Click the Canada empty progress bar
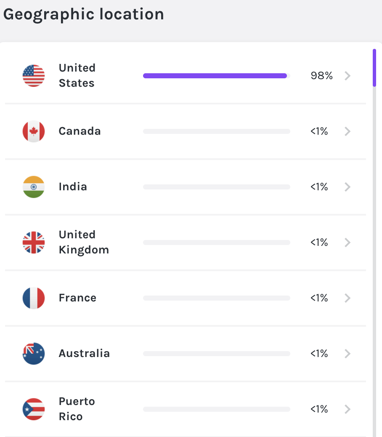 pyautogui.click(x=217, y=131)
